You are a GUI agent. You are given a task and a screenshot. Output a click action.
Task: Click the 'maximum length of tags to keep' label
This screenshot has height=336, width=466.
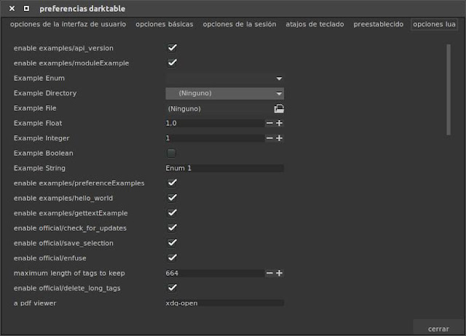69,273
